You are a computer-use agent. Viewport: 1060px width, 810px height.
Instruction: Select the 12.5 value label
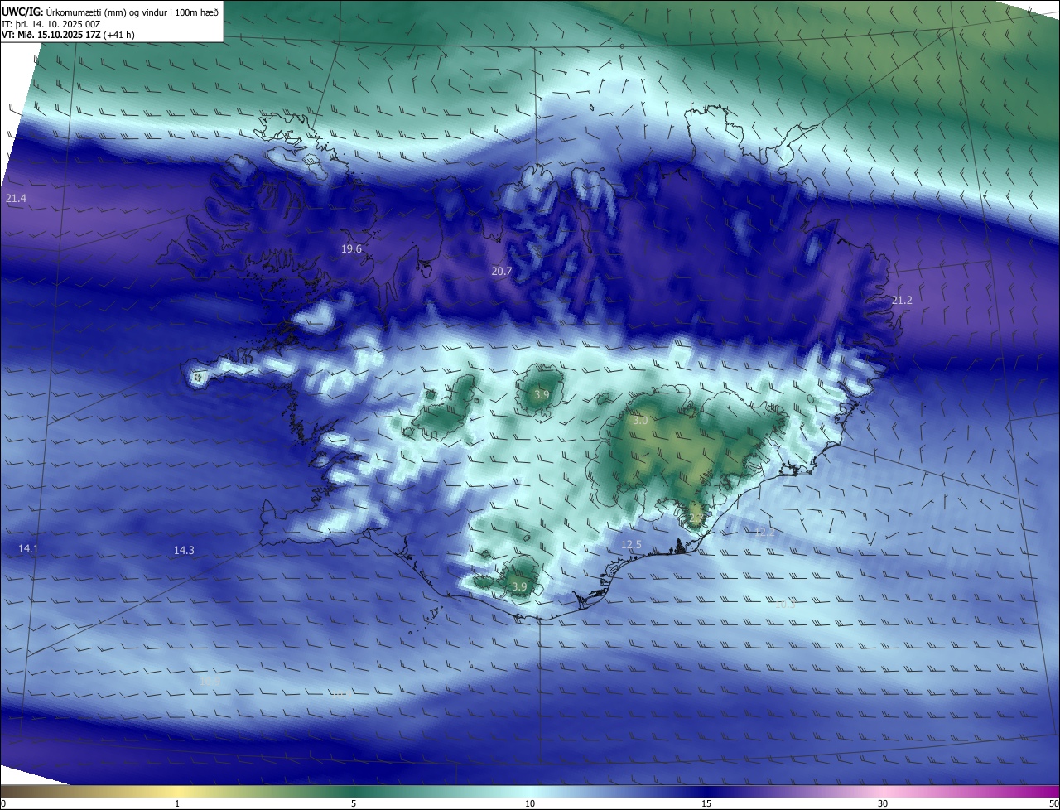[x=631, y=544]
